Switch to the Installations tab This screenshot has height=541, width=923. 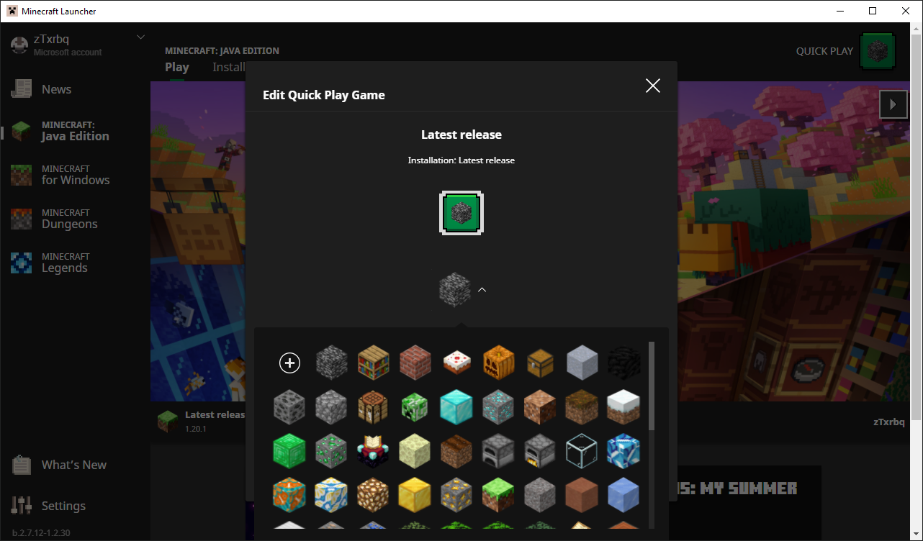[229, 67]
